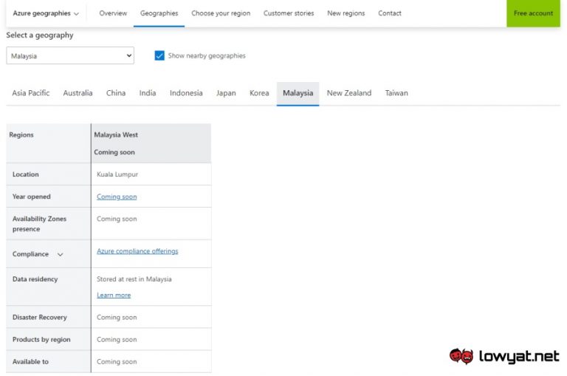Select the New Zealand tab
This screenshot has width=567, height=376.
click(349, 93)
